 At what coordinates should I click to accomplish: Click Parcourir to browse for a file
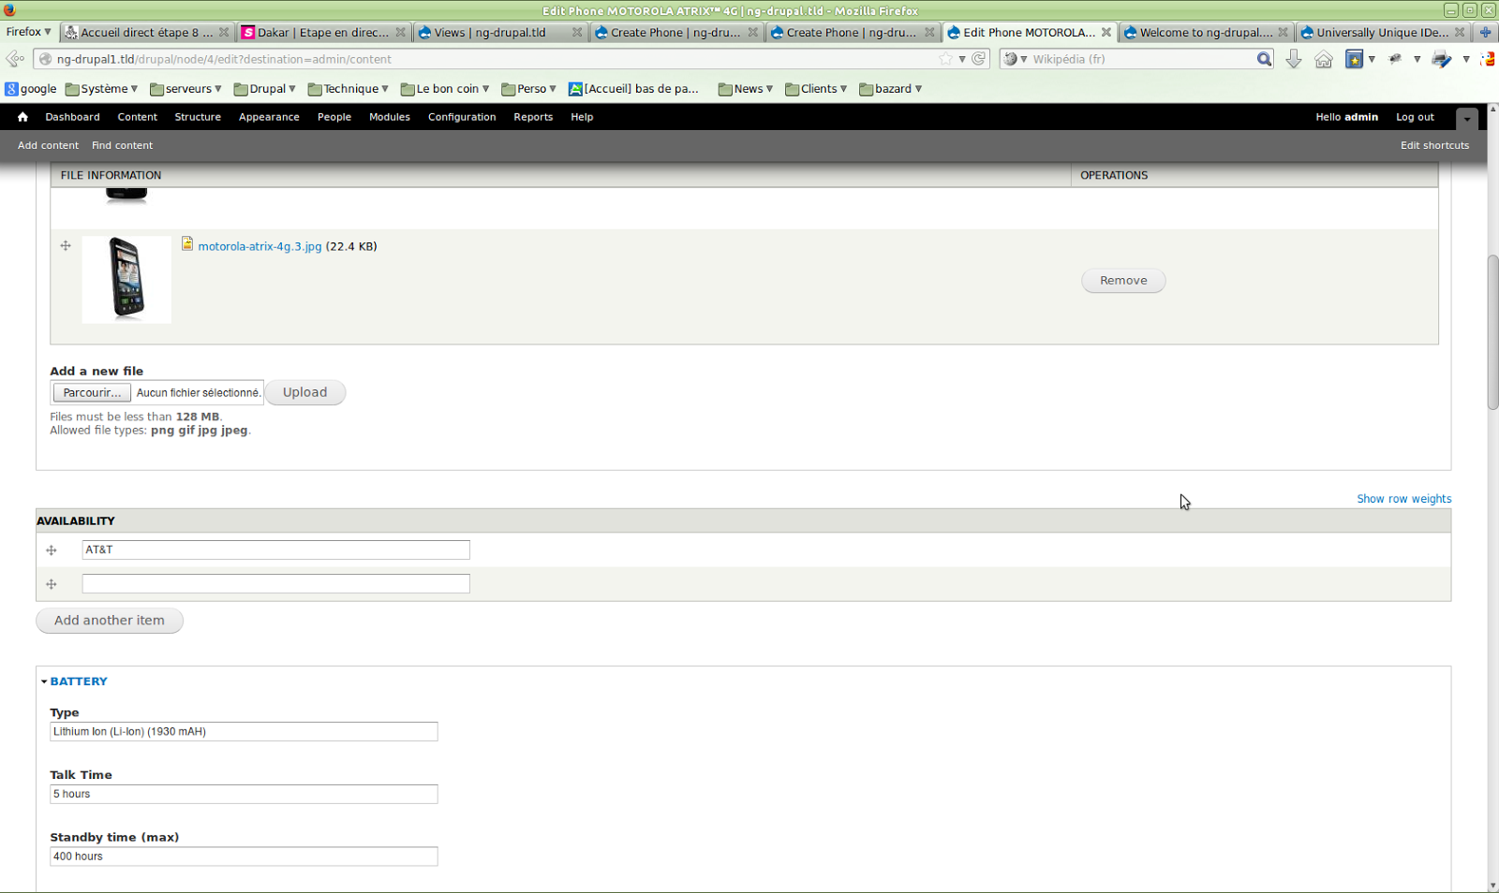[x=92, y=393]
